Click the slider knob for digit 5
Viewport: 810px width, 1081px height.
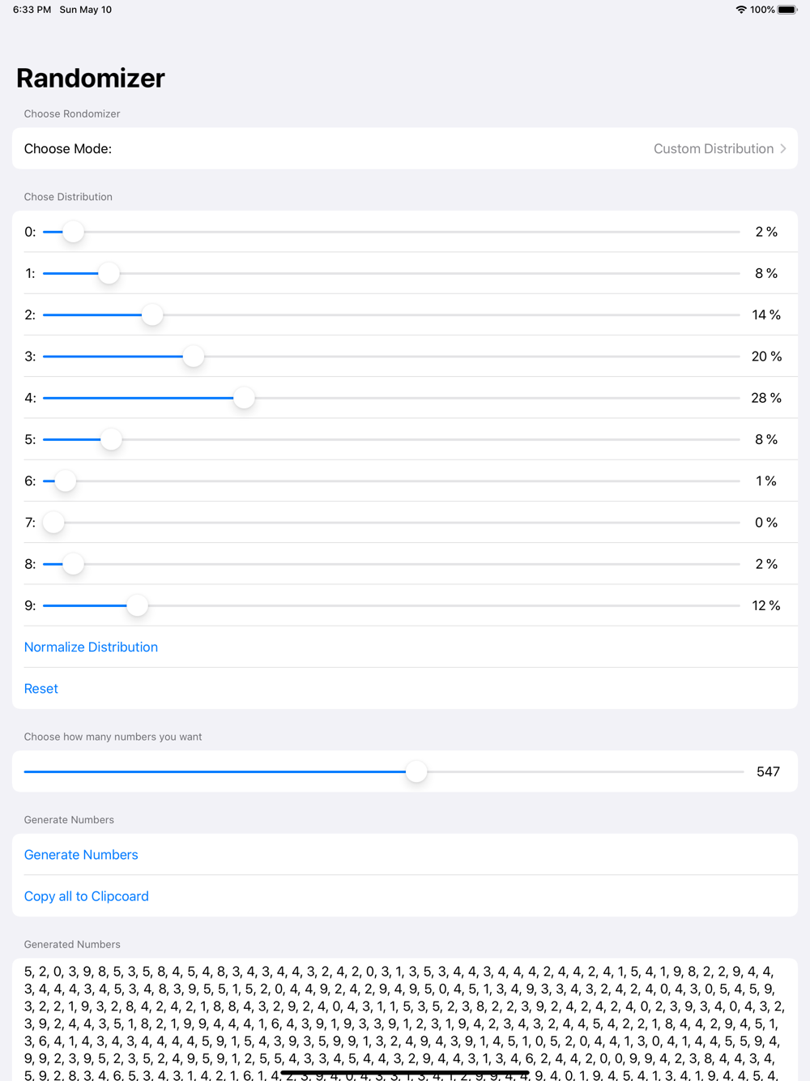point(111,439)
